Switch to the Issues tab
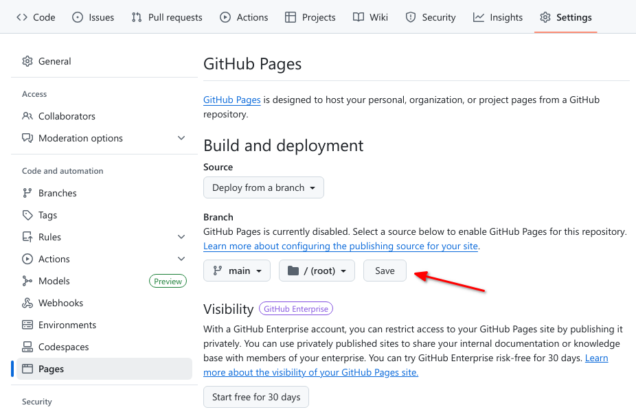Screen dimensions: 636x412 (x=93, y=17)
